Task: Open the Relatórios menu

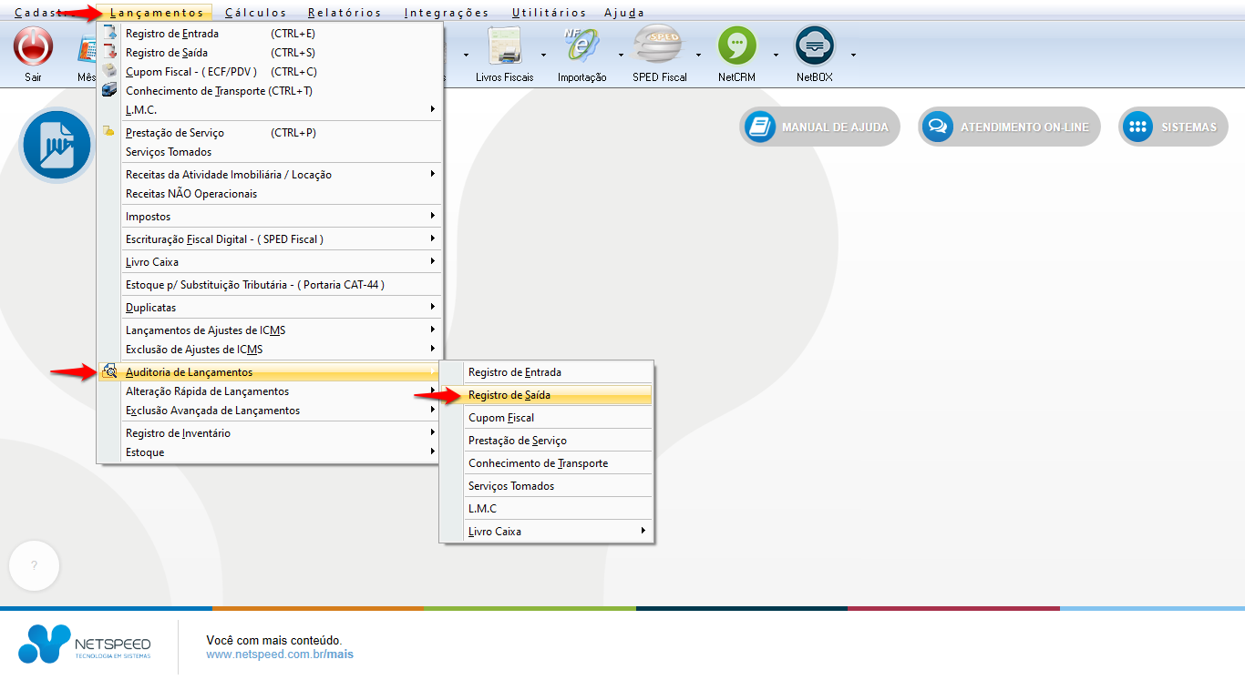Action: 345,13
